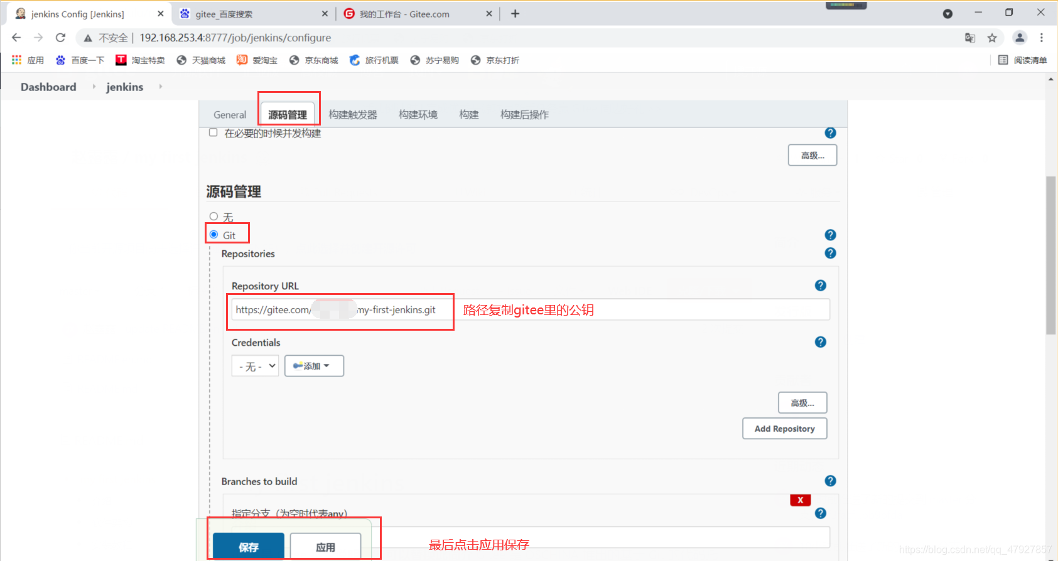
Task: Expand the 添加 credentials dropdown button
Action: click(314, 366)
